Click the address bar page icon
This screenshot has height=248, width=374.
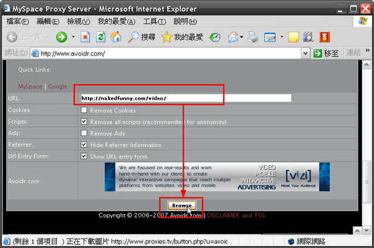35,54
